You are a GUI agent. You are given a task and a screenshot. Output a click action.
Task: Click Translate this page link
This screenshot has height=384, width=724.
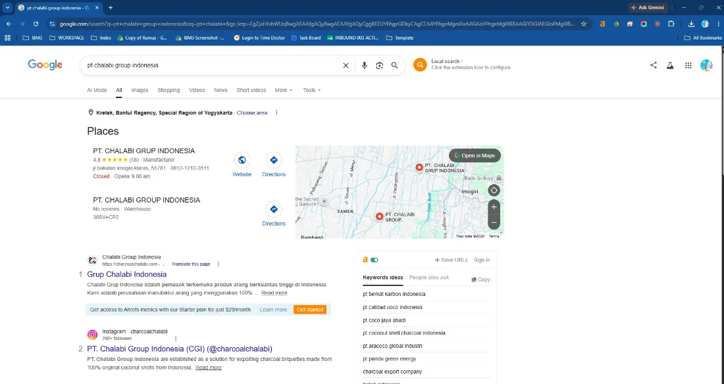pos(191,264)
